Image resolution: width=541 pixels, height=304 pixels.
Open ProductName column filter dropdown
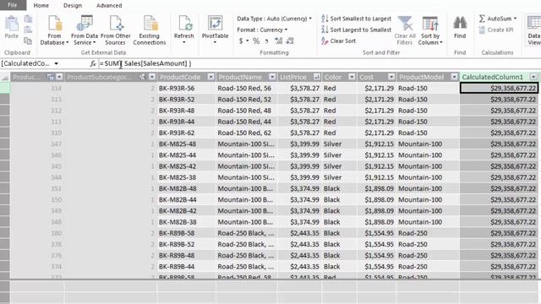point(272,77)
